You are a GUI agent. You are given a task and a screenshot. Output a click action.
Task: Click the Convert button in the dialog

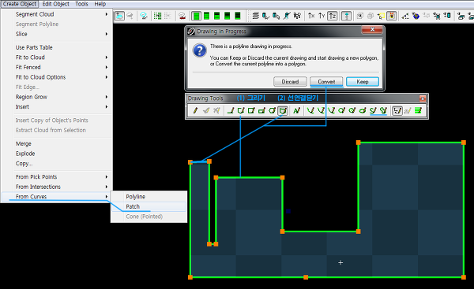click(x=326, y=82)
